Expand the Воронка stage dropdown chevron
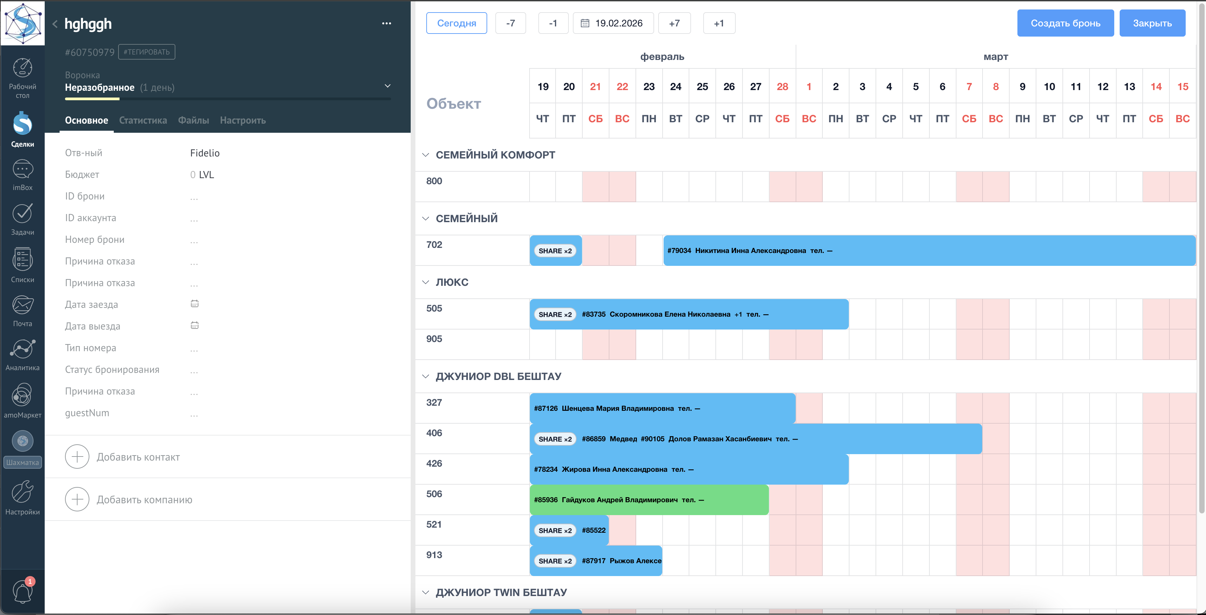This screenshot has width=1206, height=615. 387,86
